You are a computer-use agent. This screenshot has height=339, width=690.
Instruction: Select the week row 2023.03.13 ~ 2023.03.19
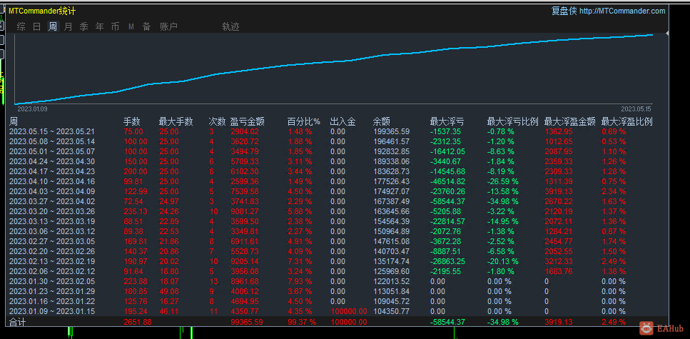point(337,221)
